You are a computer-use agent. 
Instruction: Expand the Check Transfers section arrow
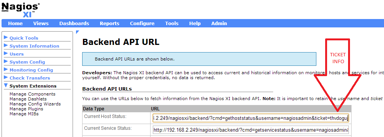coord(6,78)
